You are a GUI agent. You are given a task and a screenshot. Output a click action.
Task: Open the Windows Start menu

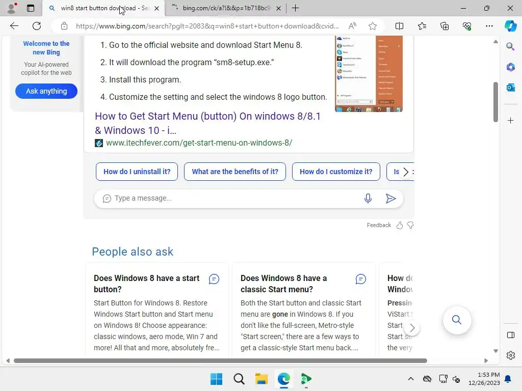point(216,379)
